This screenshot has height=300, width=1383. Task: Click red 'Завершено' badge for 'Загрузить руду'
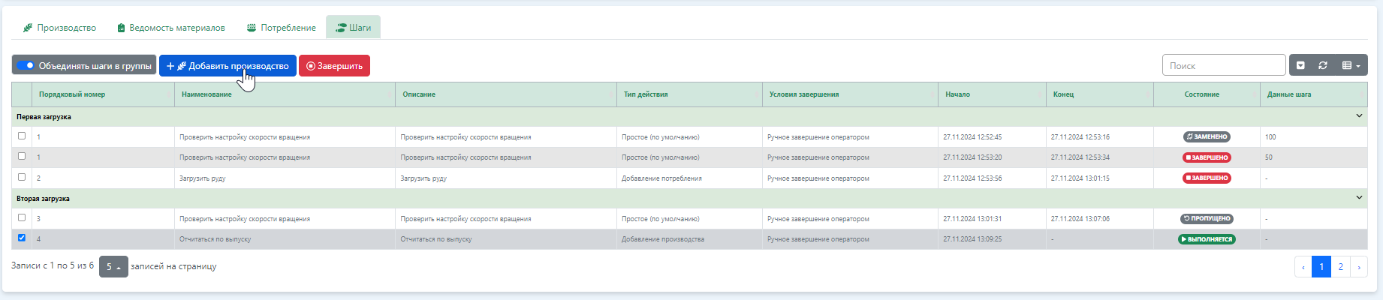point(1207,178)
